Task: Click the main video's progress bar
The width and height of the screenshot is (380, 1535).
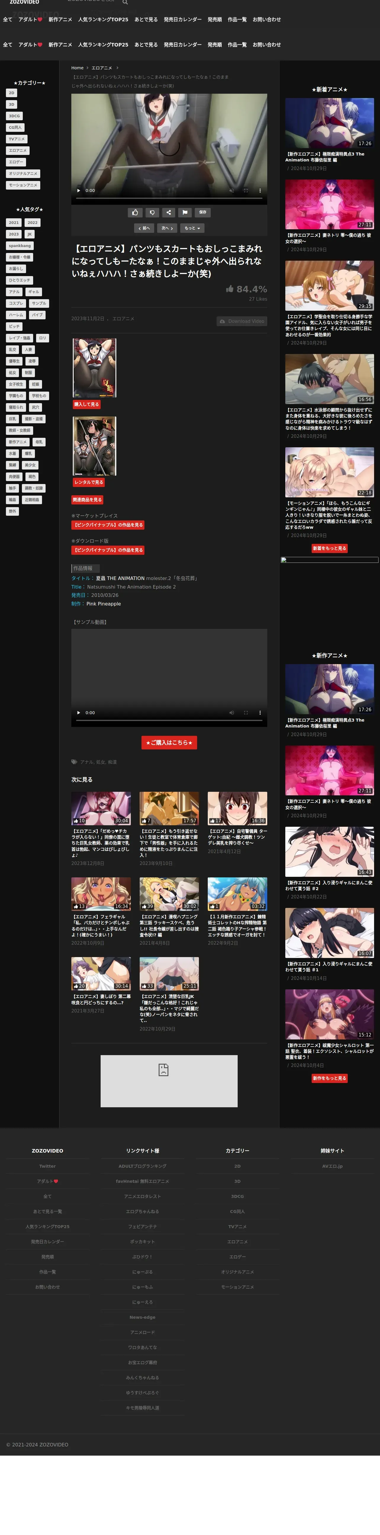Action: point(169,198)
